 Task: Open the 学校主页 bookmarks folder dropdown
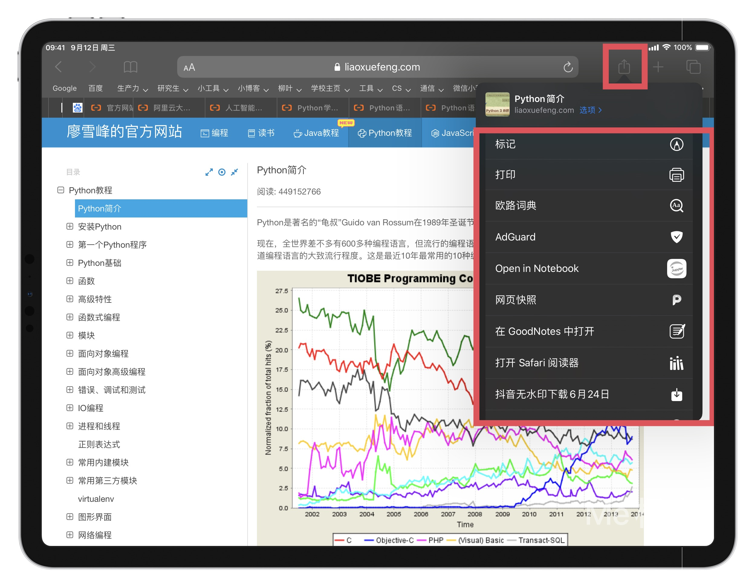(330, 88)
